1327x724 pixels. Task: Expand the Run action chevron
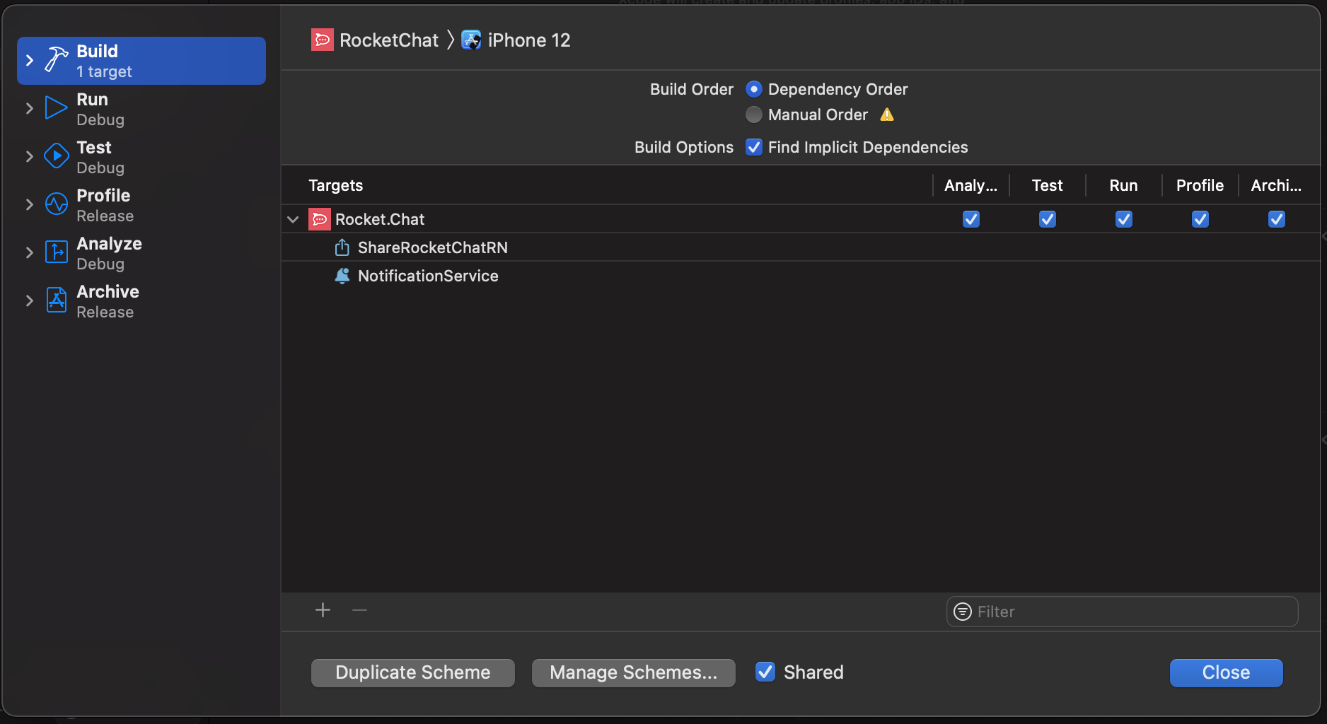[x=29, y=108]
